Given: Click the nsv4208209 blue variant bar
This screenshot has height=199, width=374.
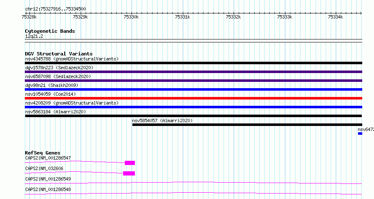Looking at the screenshot, I should point(193,107).
